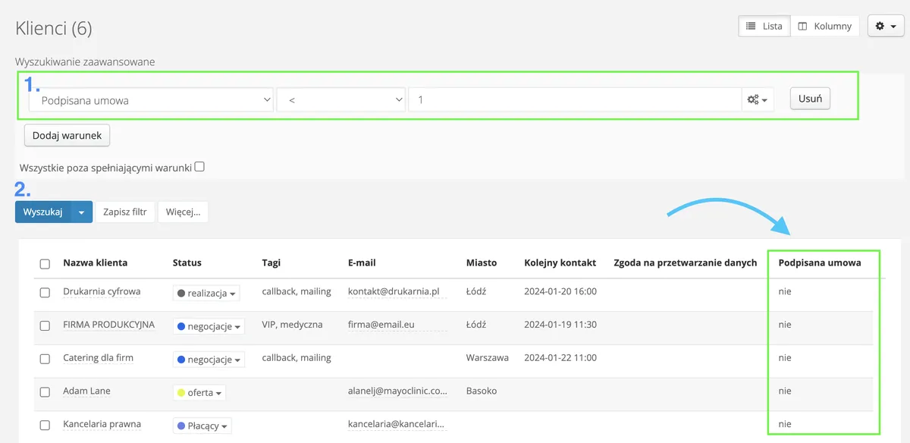The height and width of the screenshot is (443, 910).
Task: Click the email firma@email.eu
Action: (x=381, y=325)
